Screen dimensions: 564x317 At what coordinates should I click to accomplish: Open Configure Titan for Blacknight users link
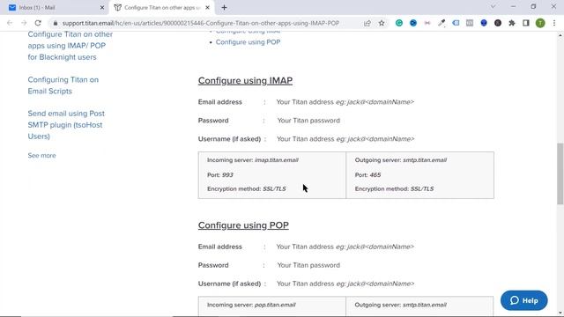point(70,46)
